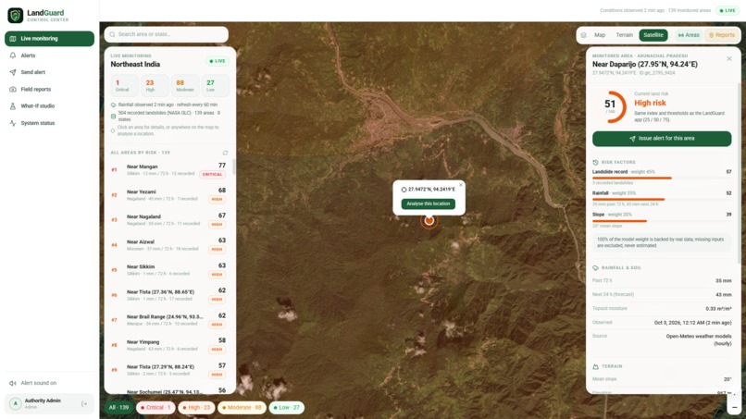Image resolution: width=746 pixels, height=419 pixels.
Task: Open the Near Brail Range area row
Action: coord(168,320)
